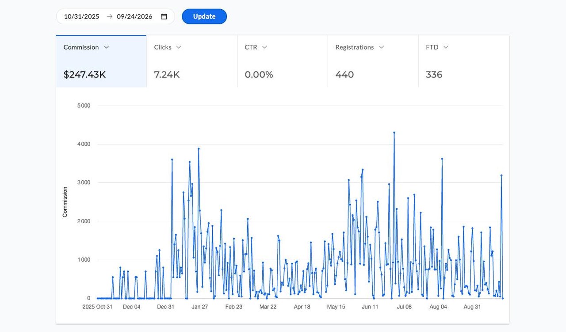
Task: Expand the chevron beside FTD
Action: click(446, 47)
